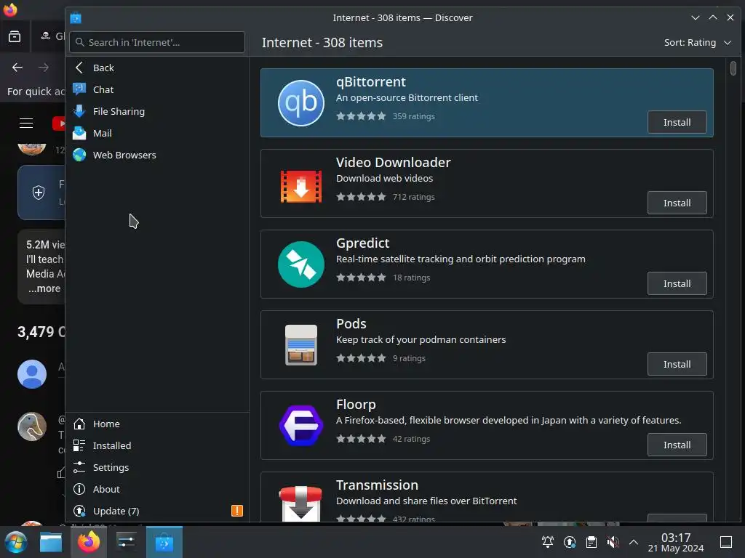Image resolution: width=745 pixels, height=558 pixels.
Task: Install Gpredict
Action: pyautogui.click(x=677, y=284)
